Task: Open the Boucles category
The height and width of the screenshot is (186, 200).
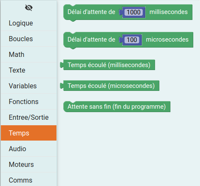Action: (x=28, y=39)
